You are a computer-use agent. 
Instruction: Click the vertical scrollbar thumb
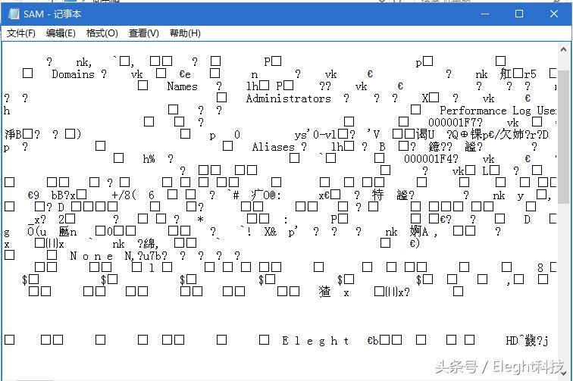pyautogui.click(x=563, y=136)
